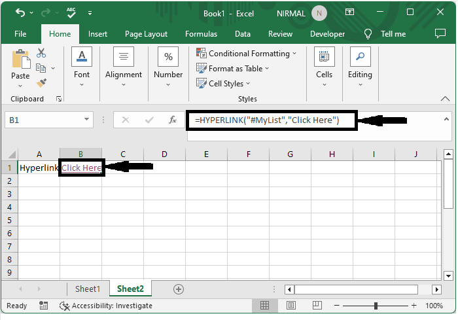This screenshot has height=320, width=458.
Task: Click the Undo arrow icon
Action: pyautogui.click(x=20, y=12)
